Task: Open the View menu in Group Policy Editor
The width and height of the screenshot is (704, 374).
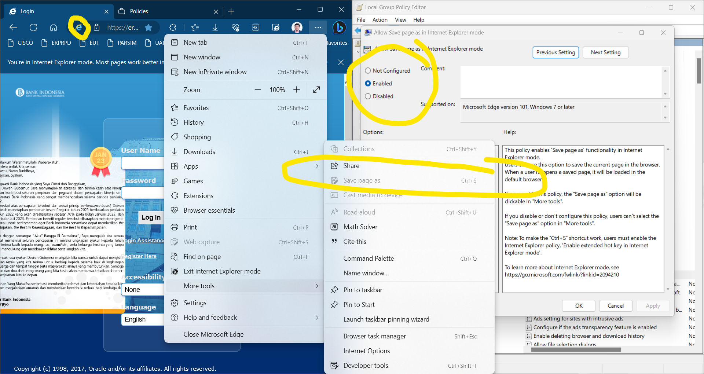Action: pos(400,20)
